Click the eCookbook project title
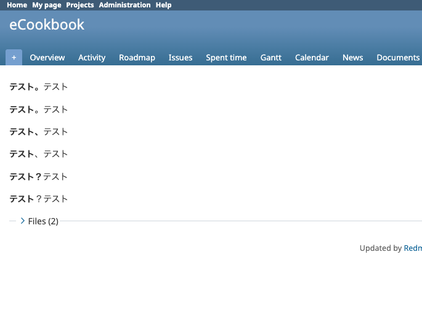This screenshot has width=422, height=310. coord(47,25)
